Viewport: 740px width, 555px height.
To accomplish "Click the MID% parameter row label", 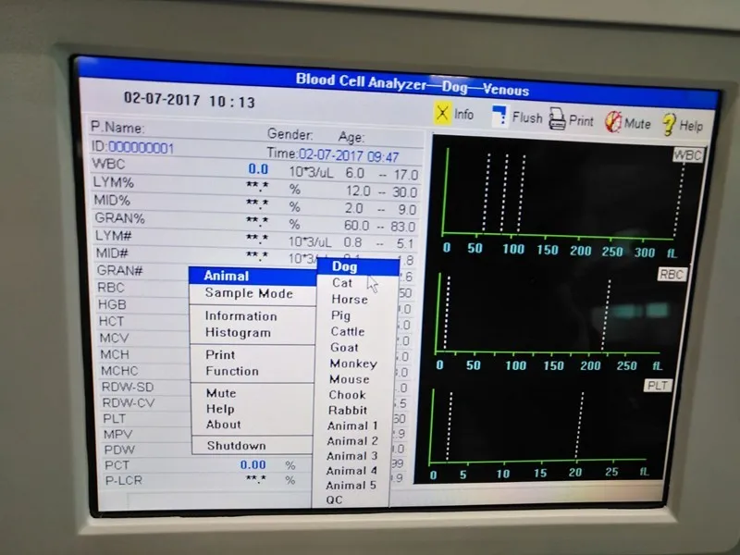I will tap(112, 200).
